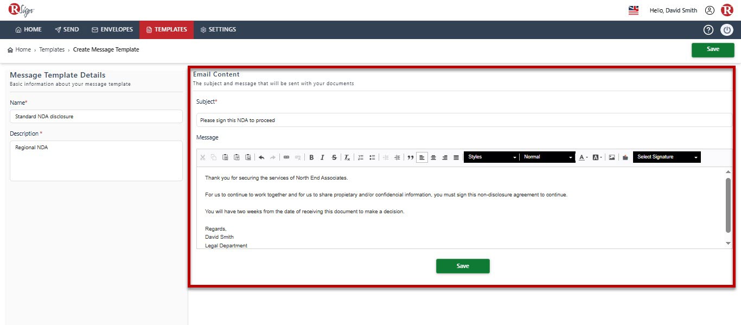Click the Paste from Word icon

coord(248,157)
